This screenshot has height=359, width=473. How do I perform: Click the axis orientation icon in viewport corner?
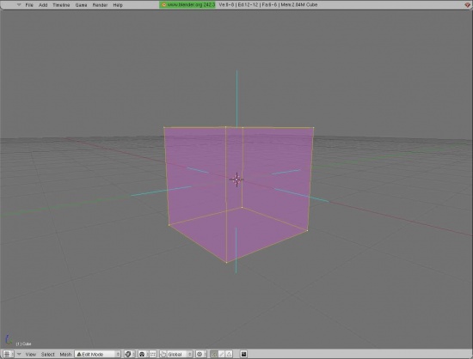(x=9, y=340)
